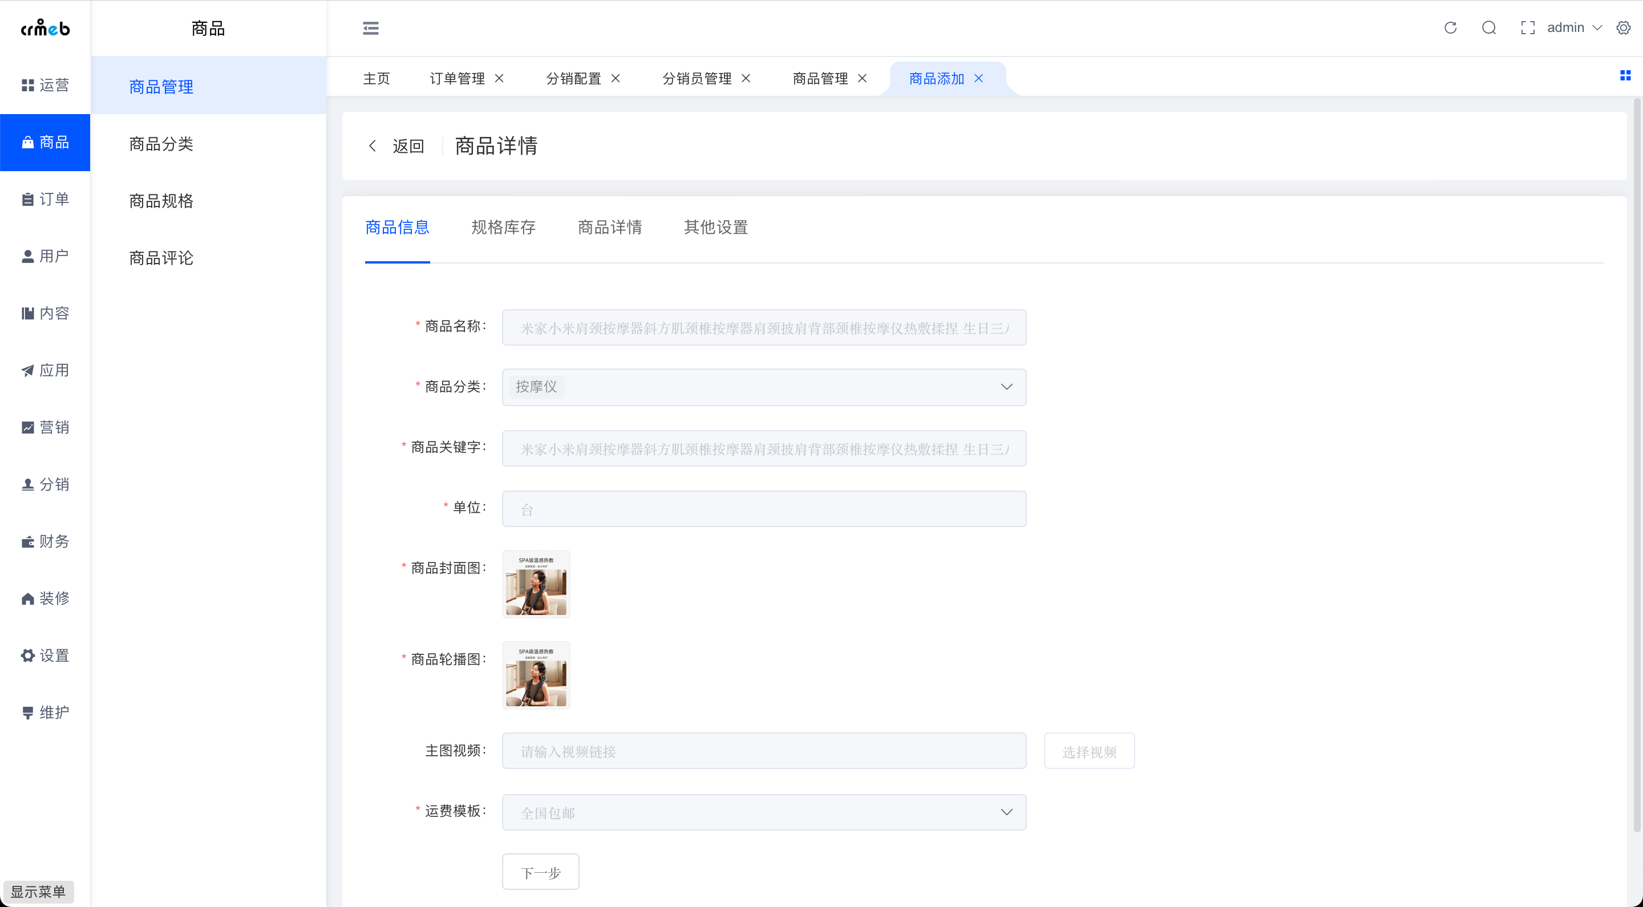Close the 订单管理 tab
Viewport: 1643px width, 907px height.
(x=499, y=78)
